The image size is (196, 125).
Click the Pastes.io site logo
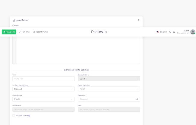pyautogui.click(x=99, y=32)
